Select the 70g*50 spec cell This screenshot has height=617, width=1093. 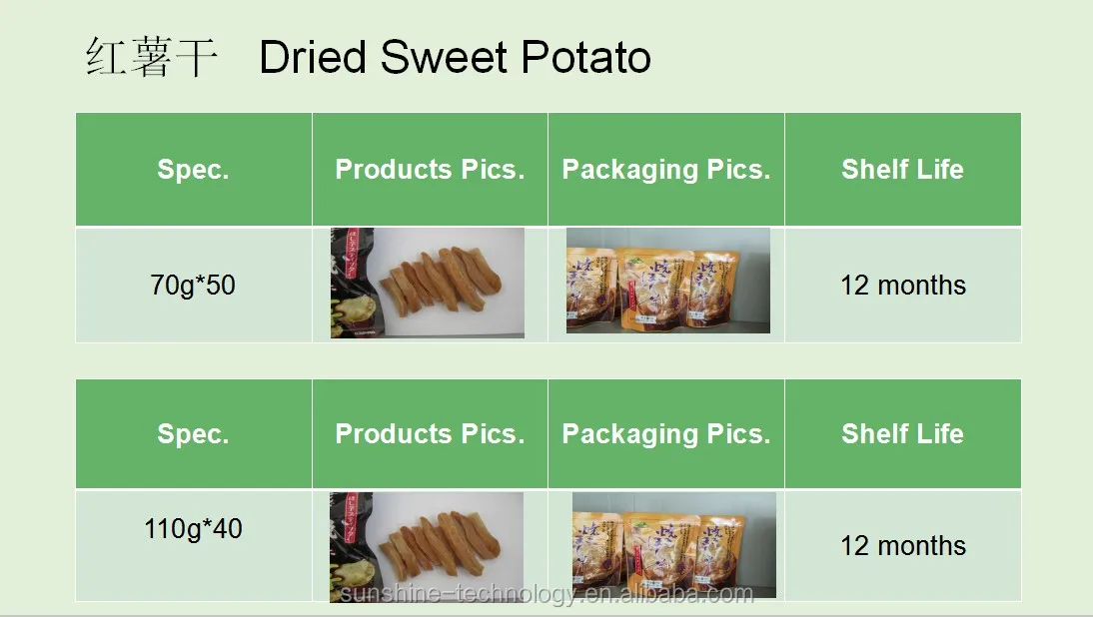coord(193,285)
